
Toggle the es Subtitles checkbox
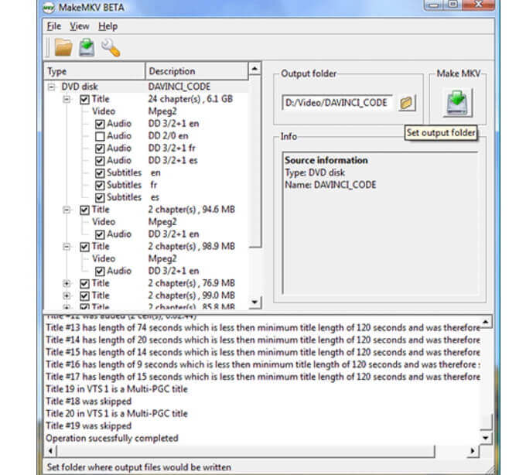tap(100, 197)
